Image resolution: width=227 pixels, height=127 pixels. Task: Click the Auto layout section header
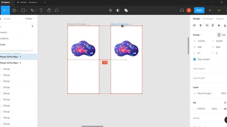point(199,69)
